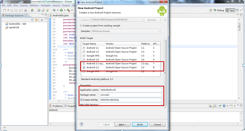Select Create project from existing sample radio
This screenshot has width=245, height=131.
tap(81, 26)
